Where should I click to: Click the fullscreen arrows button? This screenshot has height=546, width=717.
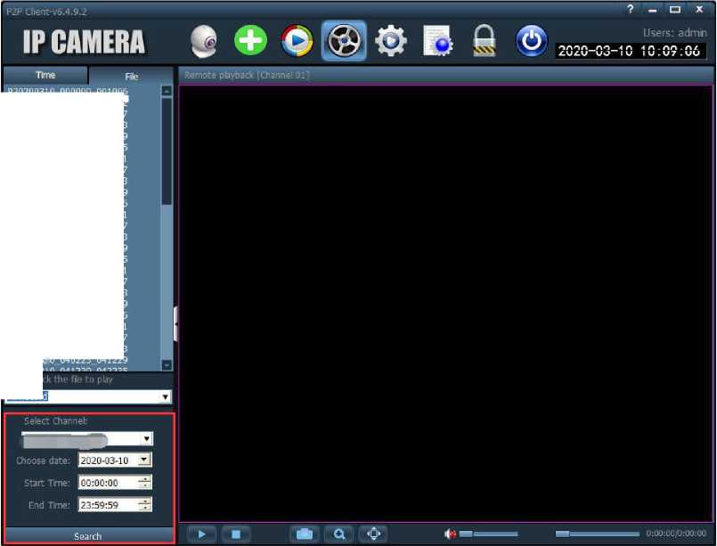[374, 534]
